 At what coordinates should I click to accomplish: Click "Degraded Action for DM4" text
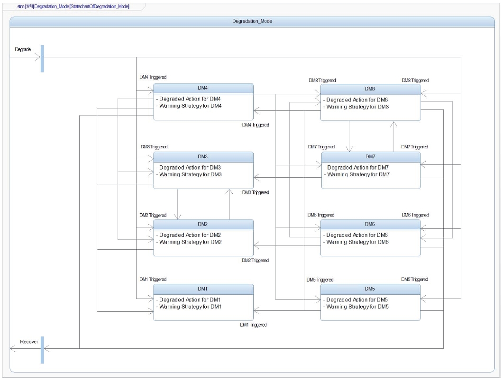[190, 99]
